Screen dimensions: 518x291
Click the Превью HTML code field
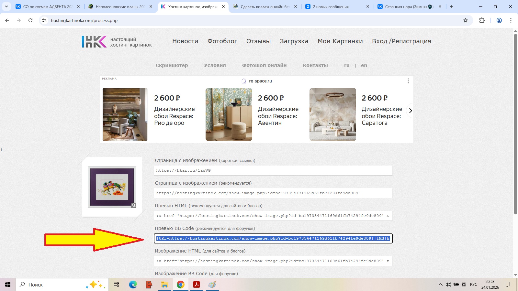click(x=273, y=216)
